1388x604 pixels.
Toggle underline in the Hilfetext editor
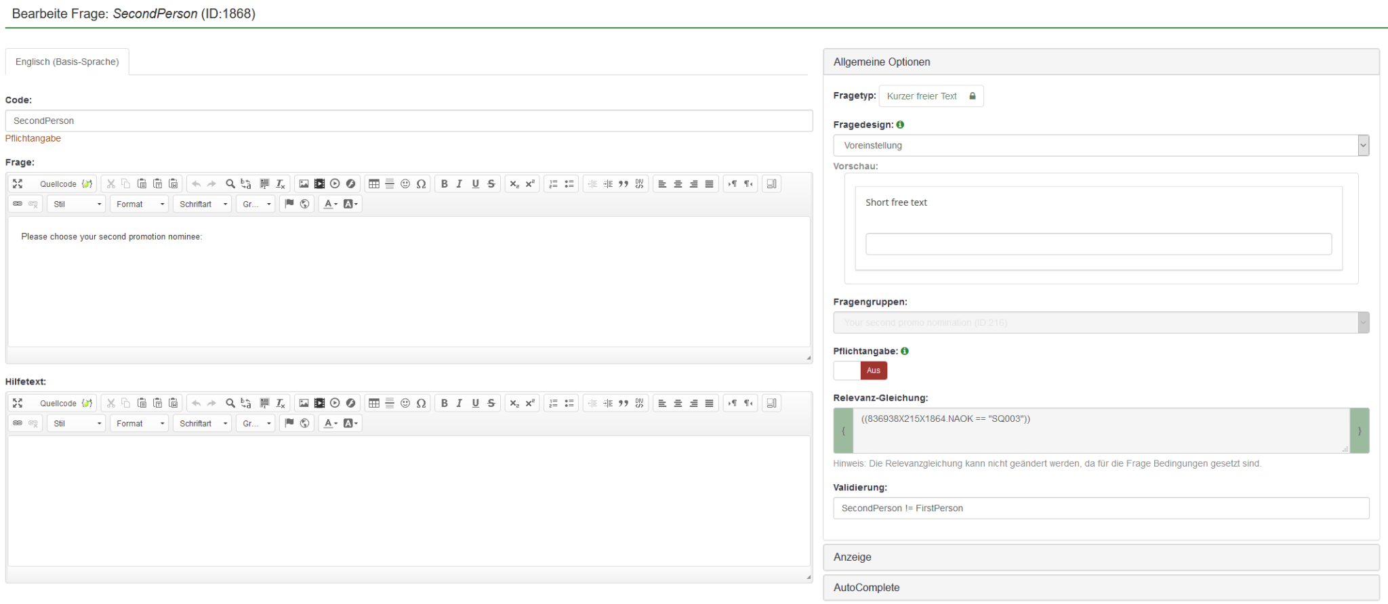[x=476, y=403]
